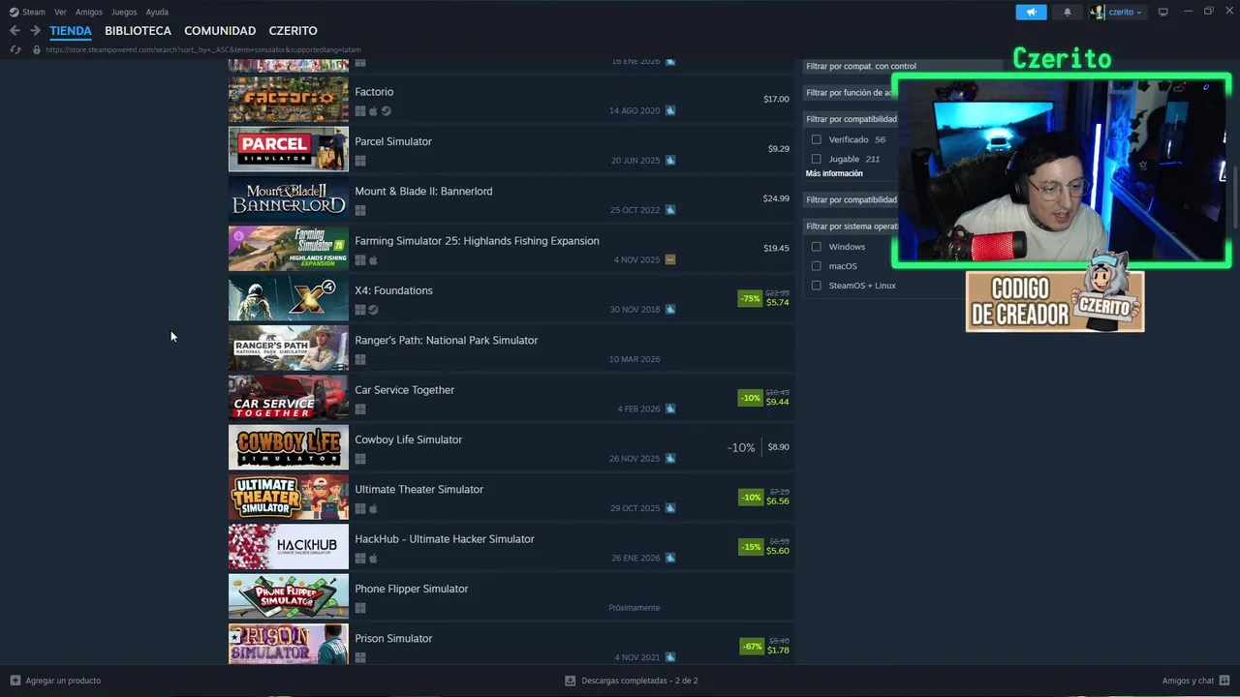Viewport: 1240px width, 697px height.
Task: Click the thumbs-up review icon for Factorio
Action: pos(670,110)
